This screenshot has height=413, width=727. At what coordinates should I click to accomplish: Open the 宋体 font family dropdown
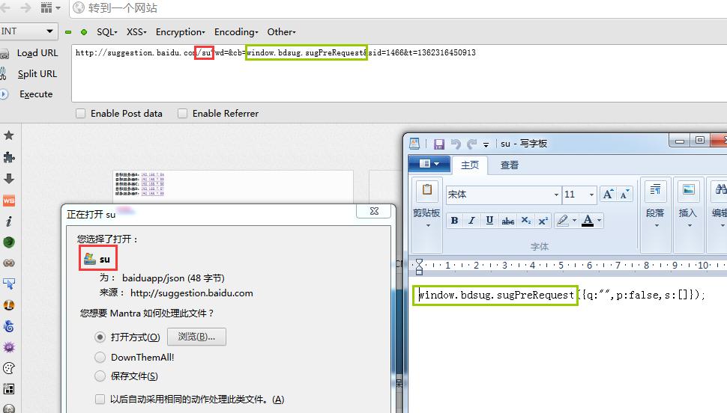(x=556, y=195)
